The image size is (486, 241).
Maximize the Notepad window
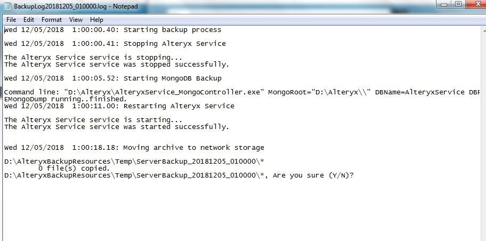tap(457, 4)
